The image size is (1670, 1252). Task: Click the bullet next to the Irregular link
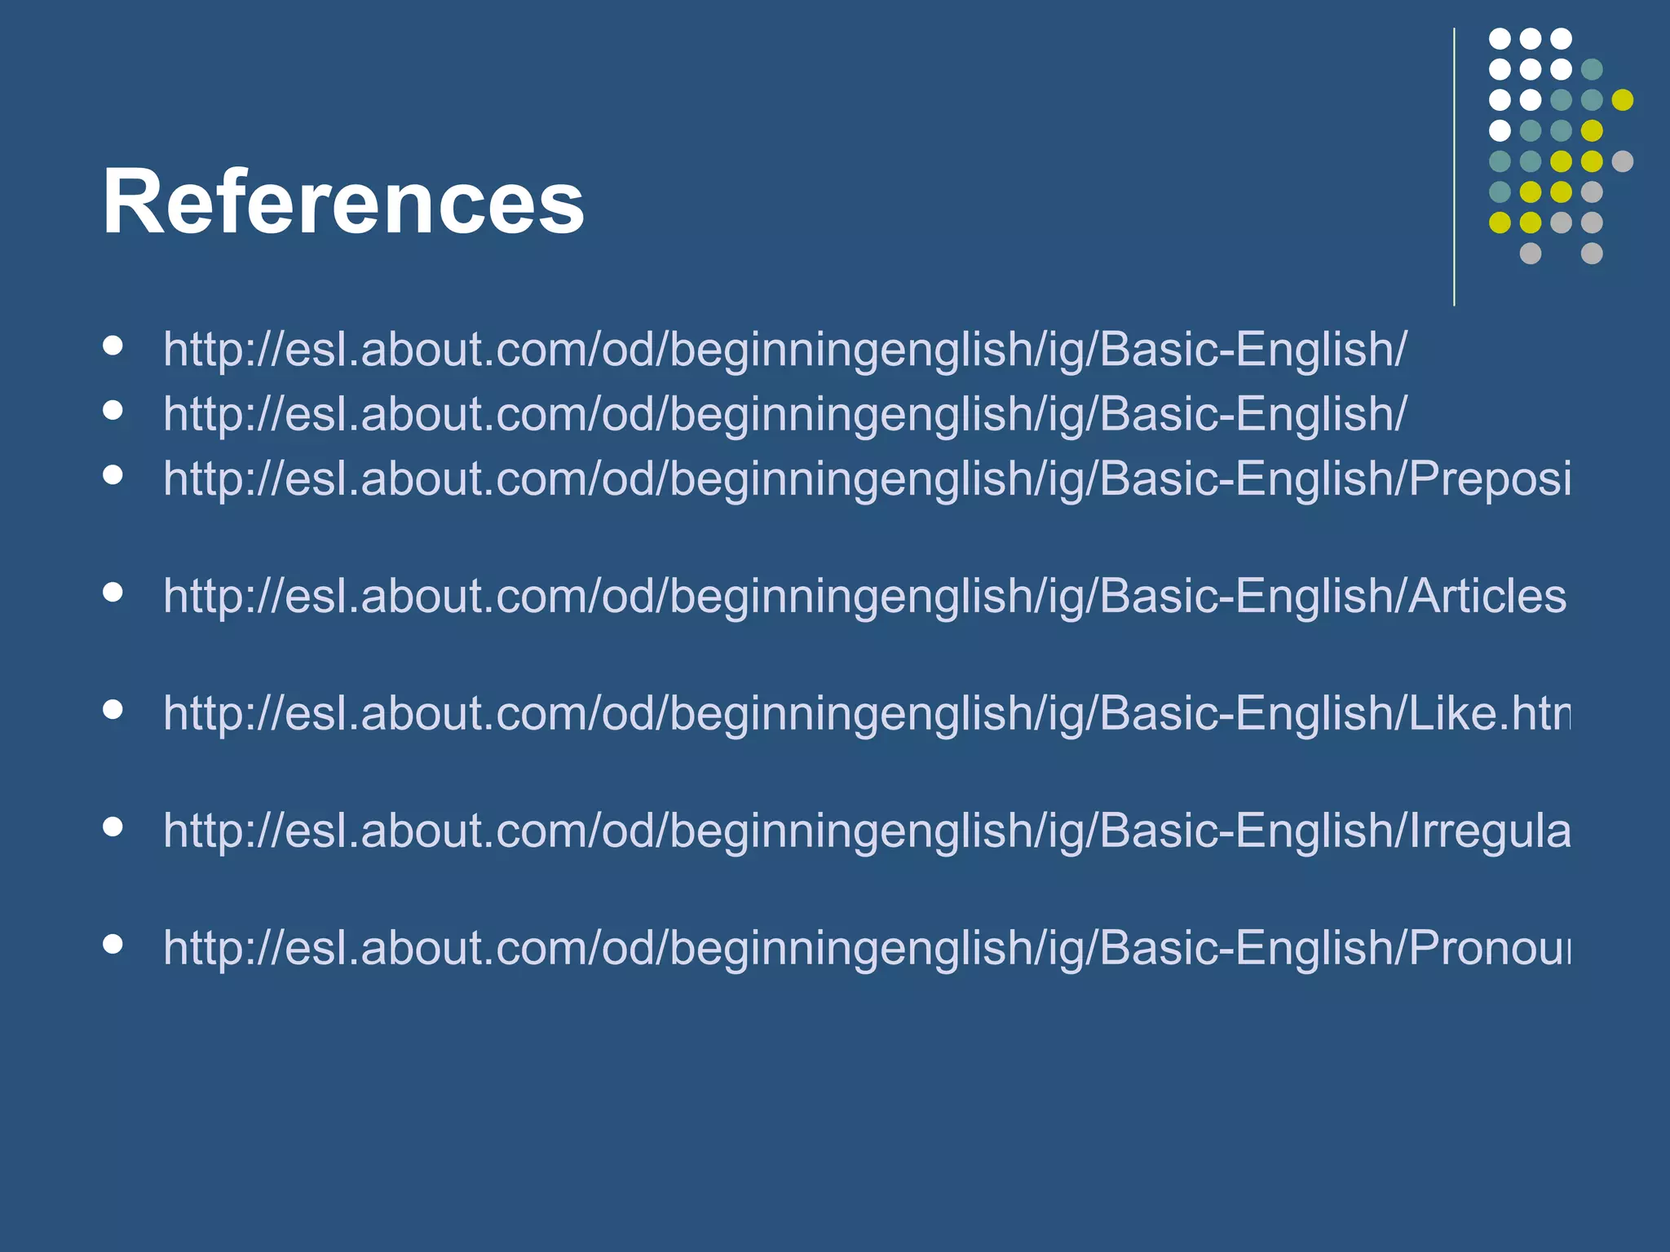pyautogui.click(x=113, y=827)
